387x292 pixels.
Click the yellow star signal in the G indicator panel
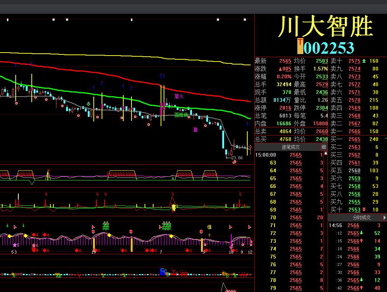pos(174,207)
